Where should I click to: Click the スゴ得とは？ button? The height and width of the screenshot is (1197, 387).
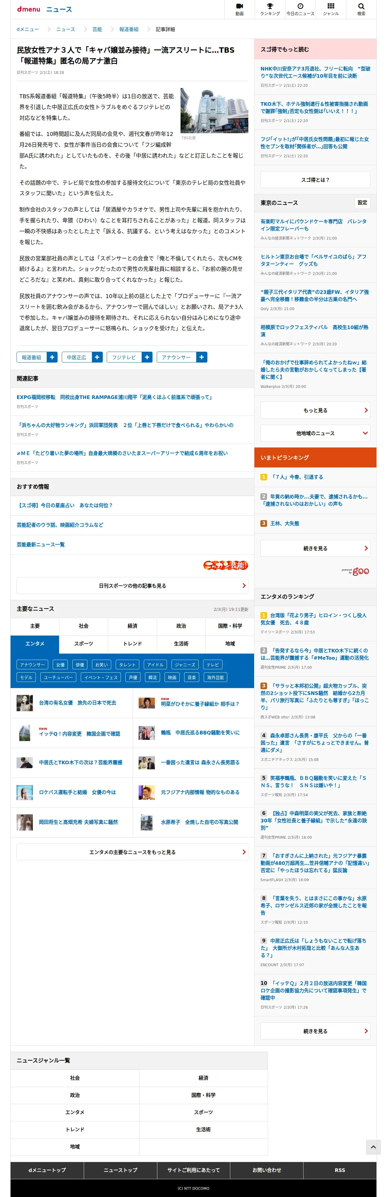(x=316, y=180)
